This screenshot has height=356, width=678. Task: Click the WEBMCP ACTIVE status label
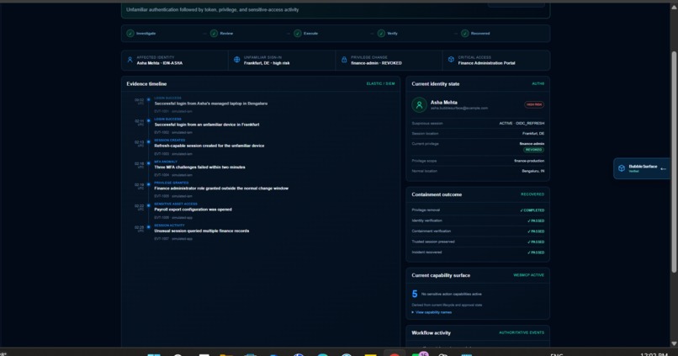(528, 275)
